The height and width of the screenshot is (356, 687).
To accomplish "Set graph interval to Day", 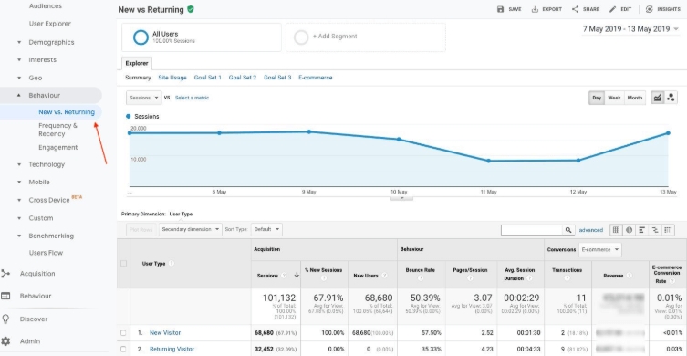I will point(597,98).
